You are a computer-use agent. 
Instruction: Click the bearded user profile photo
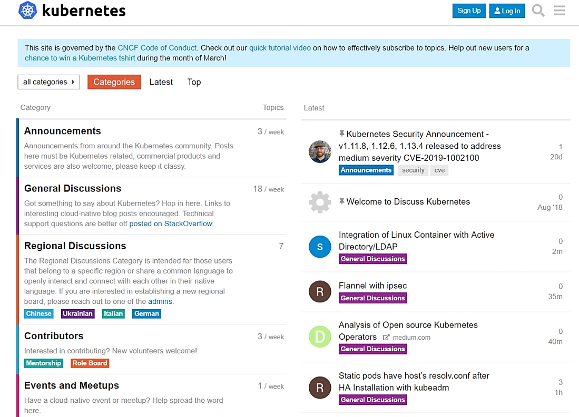(320, 152)
